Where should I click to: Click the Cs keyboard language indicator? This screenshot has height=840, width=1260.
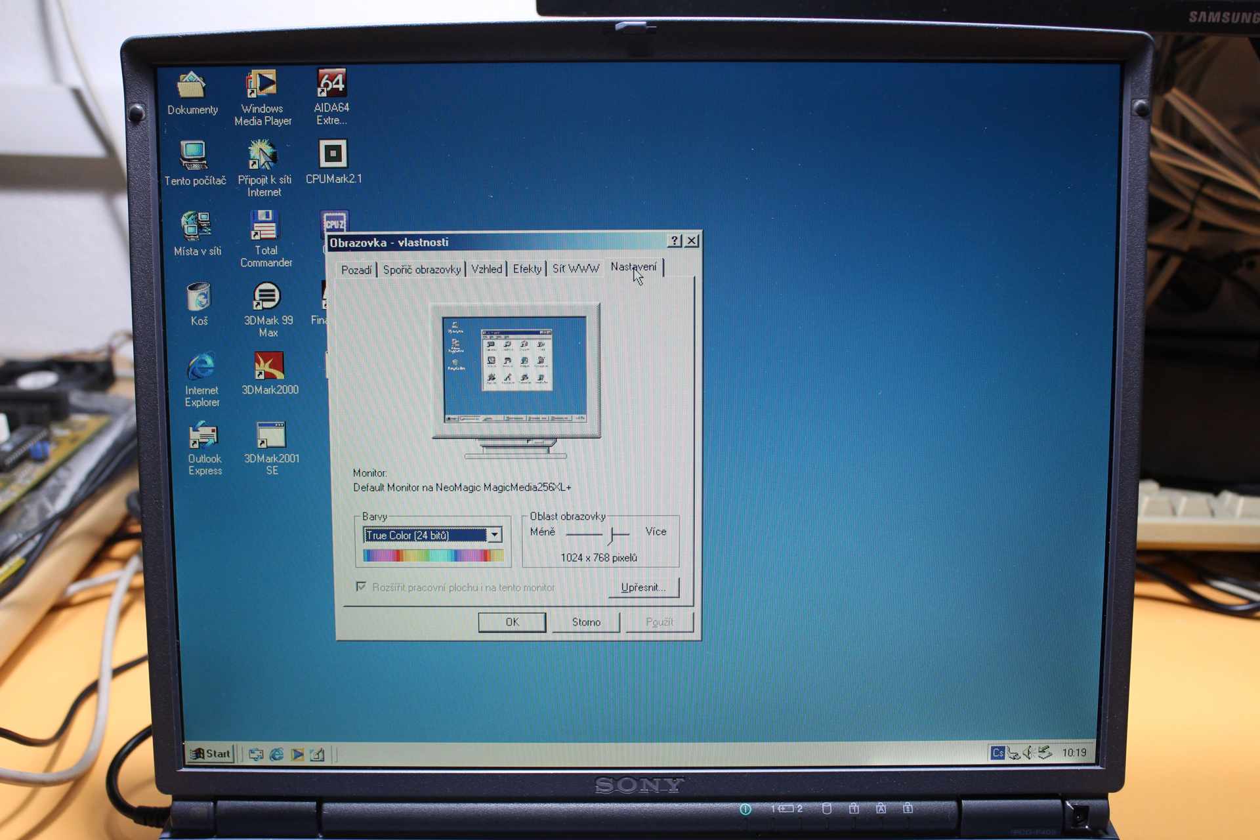997,753
